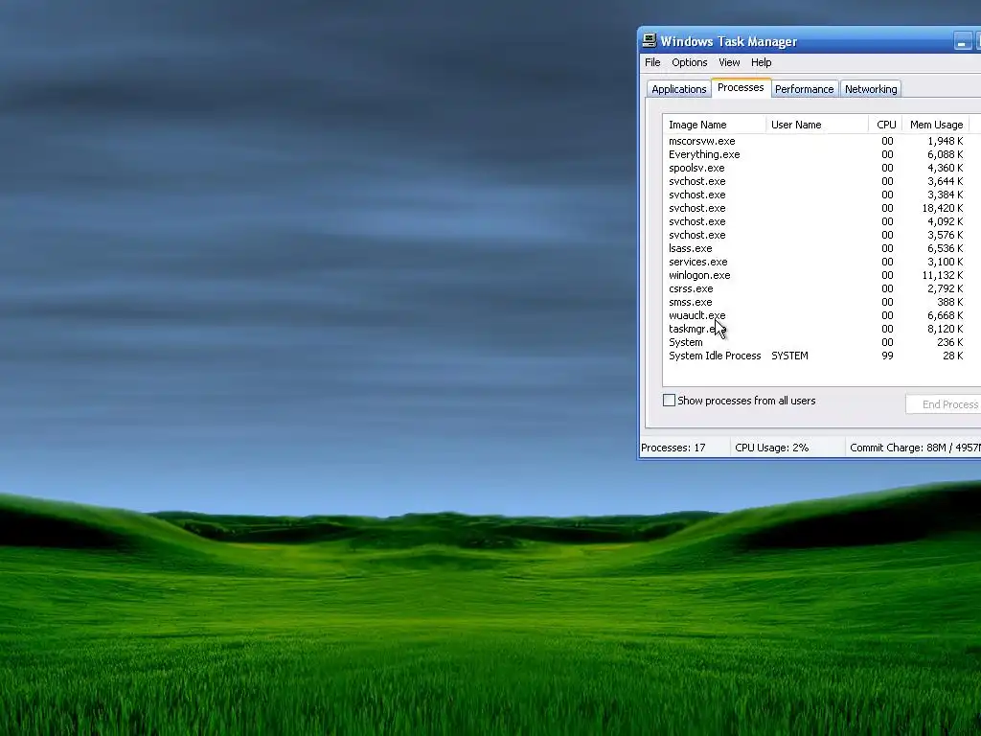The image size is (981, 736).
Task: Click the Task Manager title bar icon
Action: coord(650,40)
